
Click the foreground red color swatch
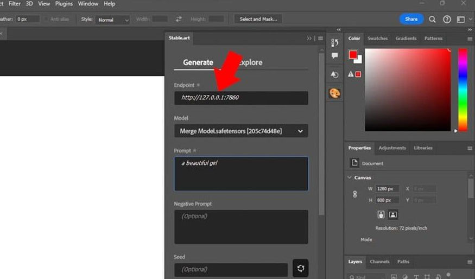coord(353,54)
